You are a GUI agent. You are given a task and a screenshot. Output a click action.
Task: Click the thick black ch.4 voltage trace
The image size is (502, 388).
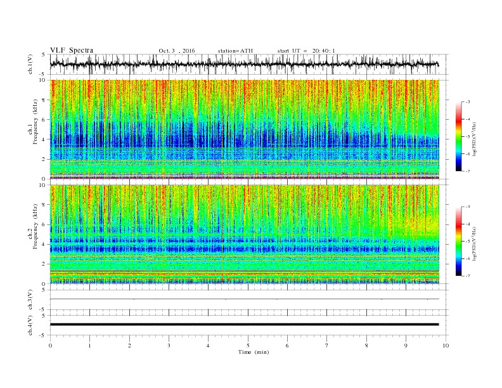point(244,325)
